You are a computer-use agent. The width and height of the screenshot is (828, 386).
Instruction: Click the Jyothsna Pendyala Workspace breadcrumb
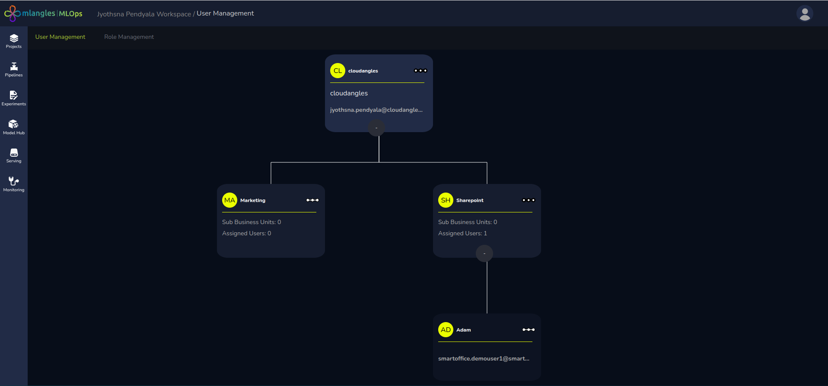pos(144,14)
